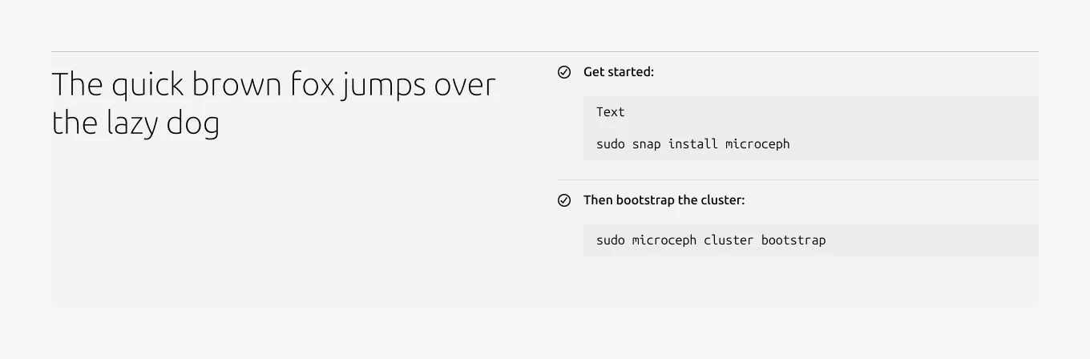Click the heading line The quick brown fox

point(274,85)
